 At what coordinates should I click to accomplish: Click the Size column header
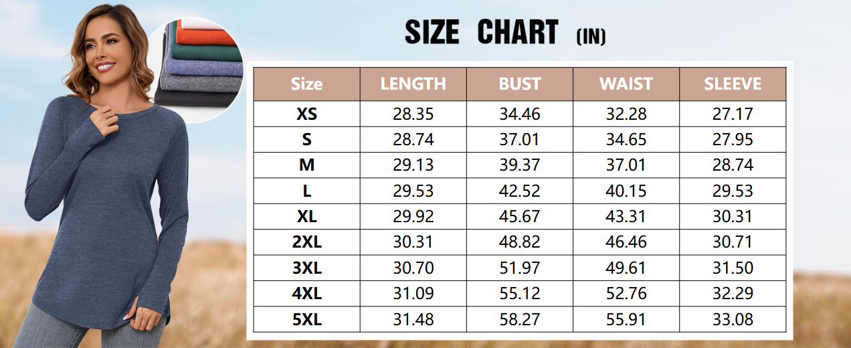click(306, 84)
